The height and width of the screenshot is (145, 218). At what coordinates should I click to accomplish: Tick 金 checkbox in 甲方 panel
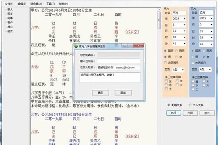coord(166,81)
